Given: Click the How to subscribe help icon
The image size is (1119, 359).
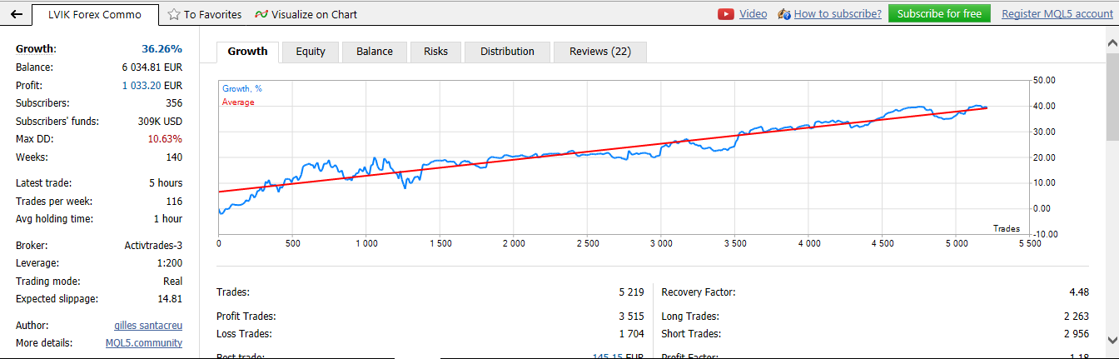Looking at the screenshot, I should pyautogui.click(x=783, y=14).
